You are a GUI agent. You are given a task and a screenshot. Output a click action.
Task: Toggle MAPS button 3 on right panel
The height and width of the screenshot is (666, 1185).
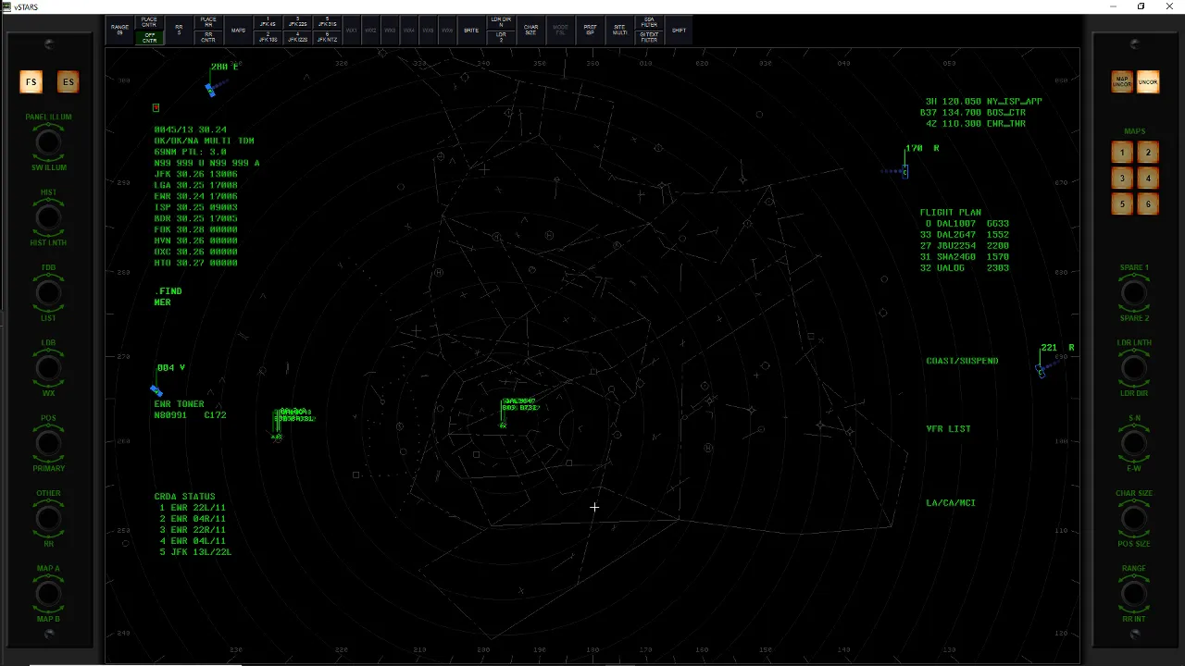point(1122,179)
